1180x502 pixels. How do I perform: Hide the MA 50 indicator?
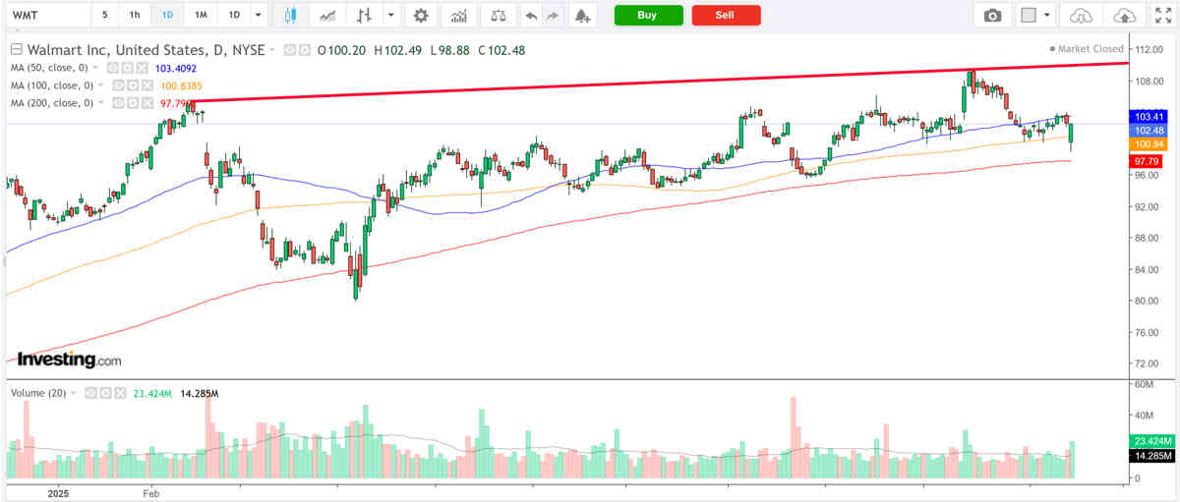(x=113, y=68)
